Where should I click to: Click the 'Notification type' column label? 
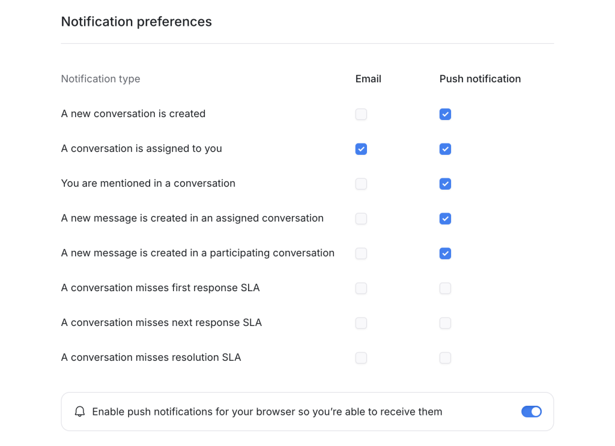100,79
